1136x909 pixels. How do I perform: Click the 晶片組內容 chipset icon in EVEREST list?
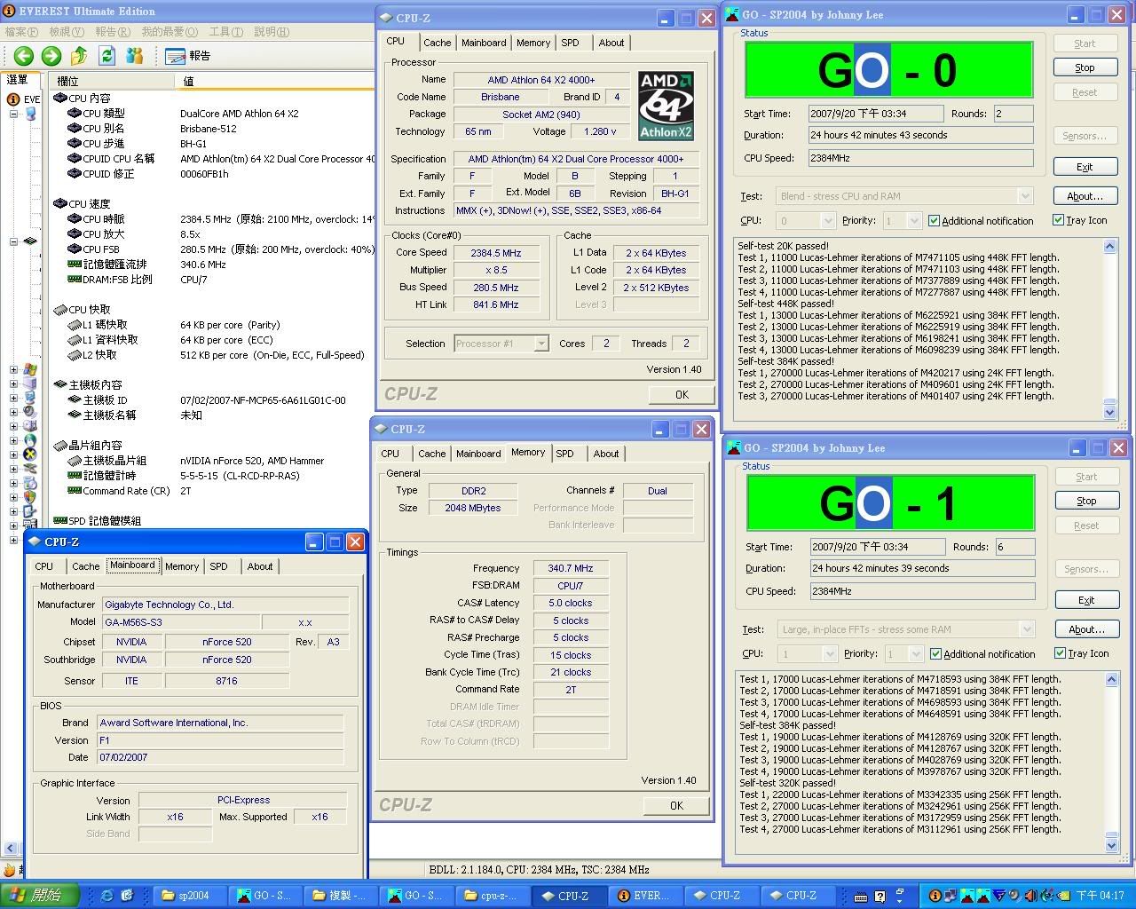tap(60, 445)
